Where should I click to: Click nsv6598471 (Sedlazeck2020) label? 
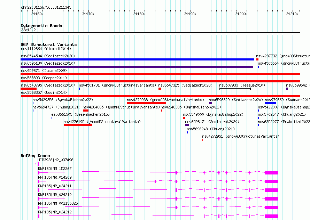click(212, 122)
